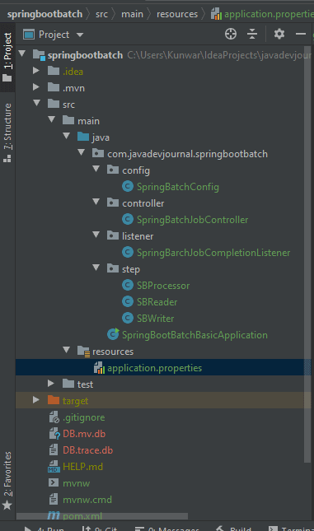Image resolution: width=314 pixels, height=531 pixels.
Task: Click the SBProcessor class icon
Action: pyautogui.click(x=128, y=285)
